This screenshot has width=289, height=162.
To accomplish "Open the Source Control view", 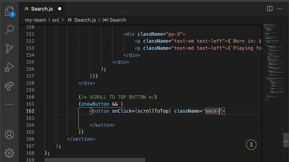I will click(x=9, y=48).
